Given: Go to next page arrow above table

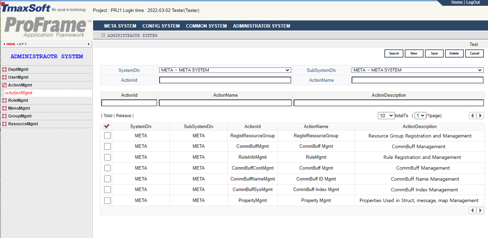Looking at the screenshot, I should (480, 116).
